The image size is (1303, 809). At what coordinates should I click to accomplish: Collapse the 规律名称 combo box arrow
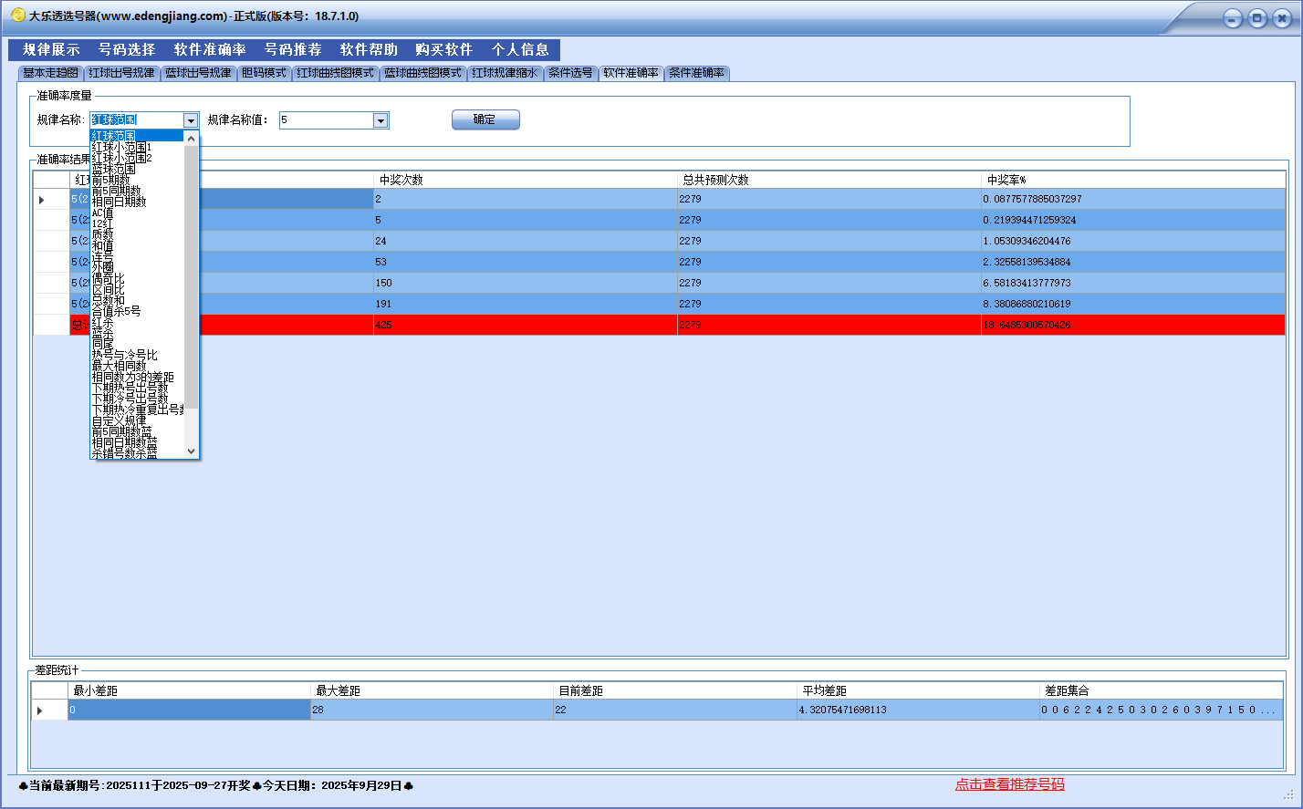[191, 120]
